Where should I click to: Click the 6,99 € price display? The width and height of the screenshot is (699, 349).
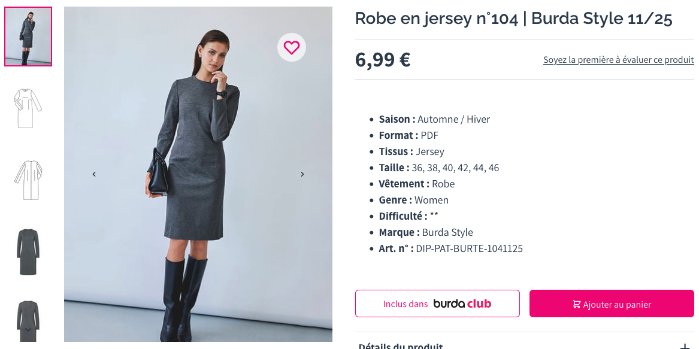tap(383, 59)
